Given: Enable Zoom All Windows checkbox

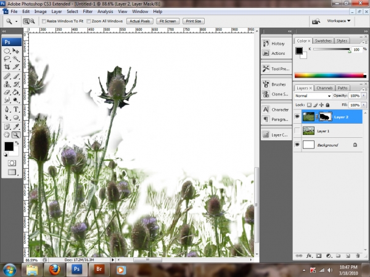Looking at the screenshot, I should click(89, 21).
